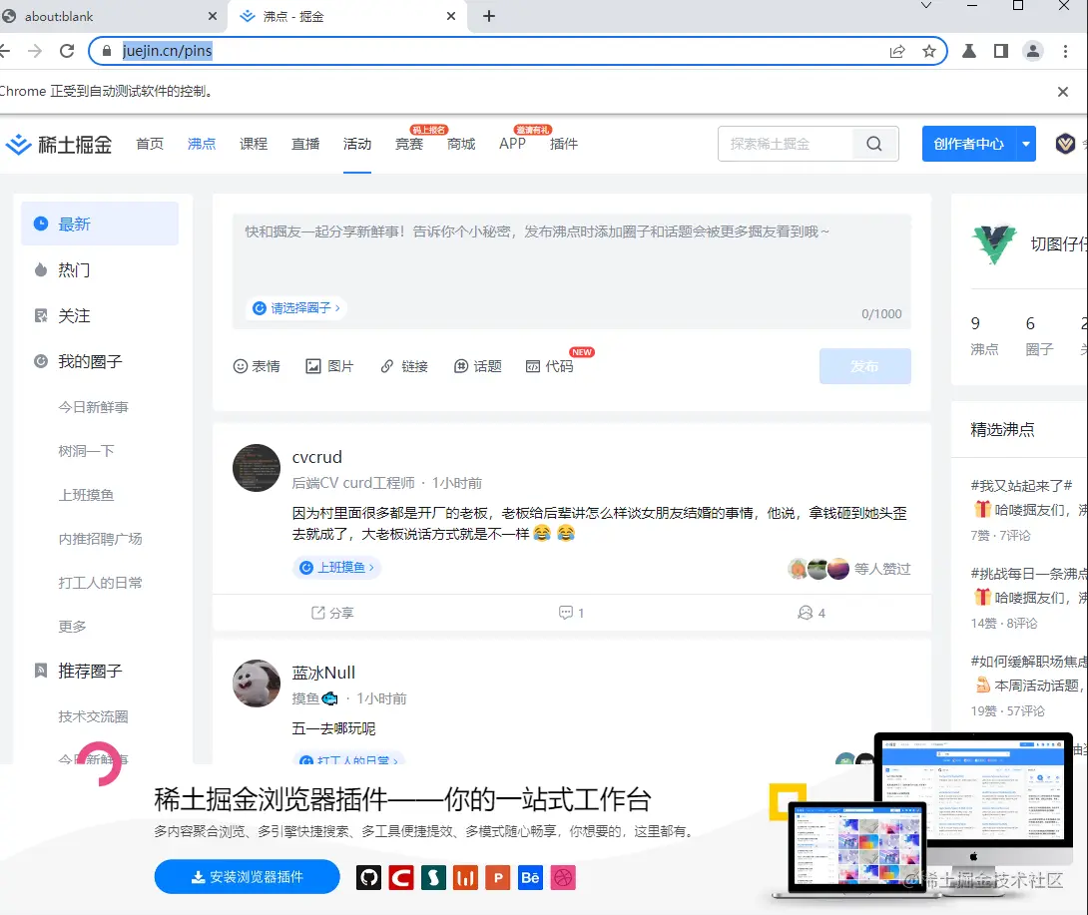Open the Chrome profile avatar
This screenshot has height=915, width=1088.
(1032, 51)
